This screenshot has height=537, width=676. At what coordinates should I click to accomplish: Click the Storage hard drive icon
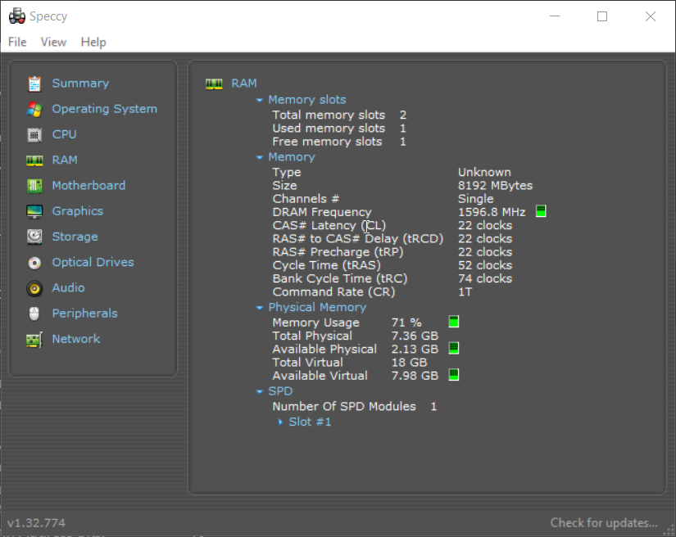[34, 237]
